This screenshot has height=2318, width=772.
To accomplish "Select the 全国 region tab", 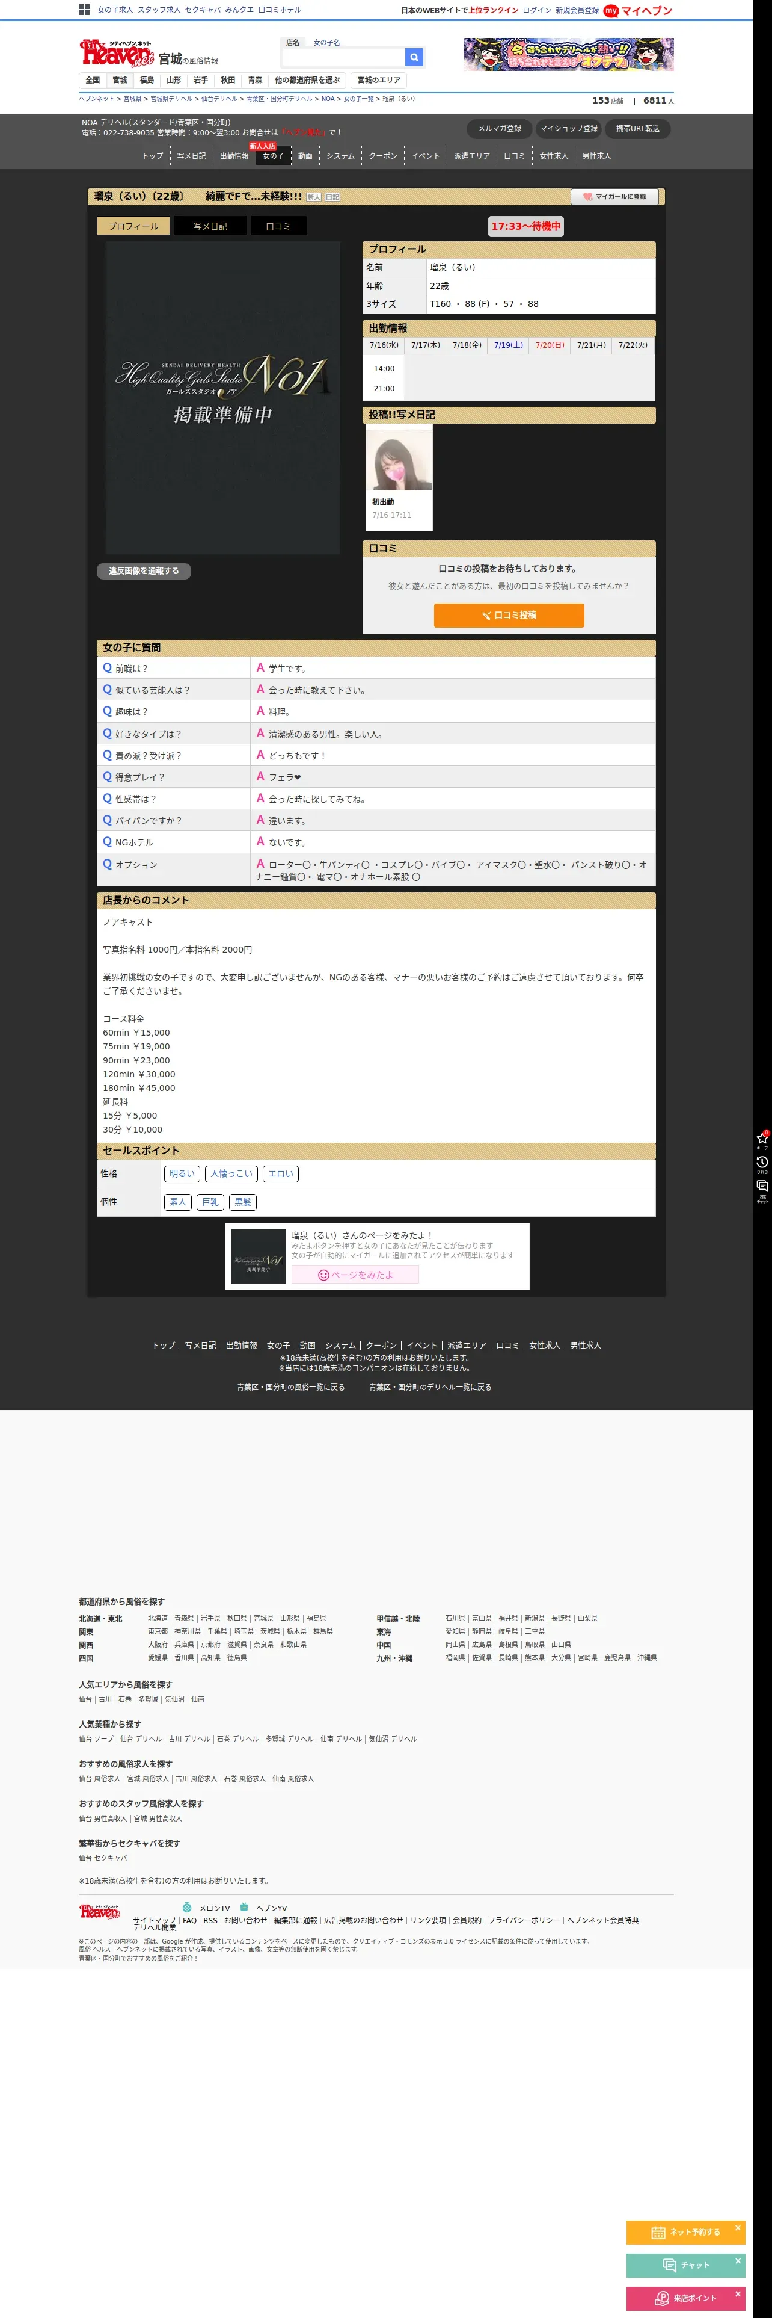I will 93,80.
